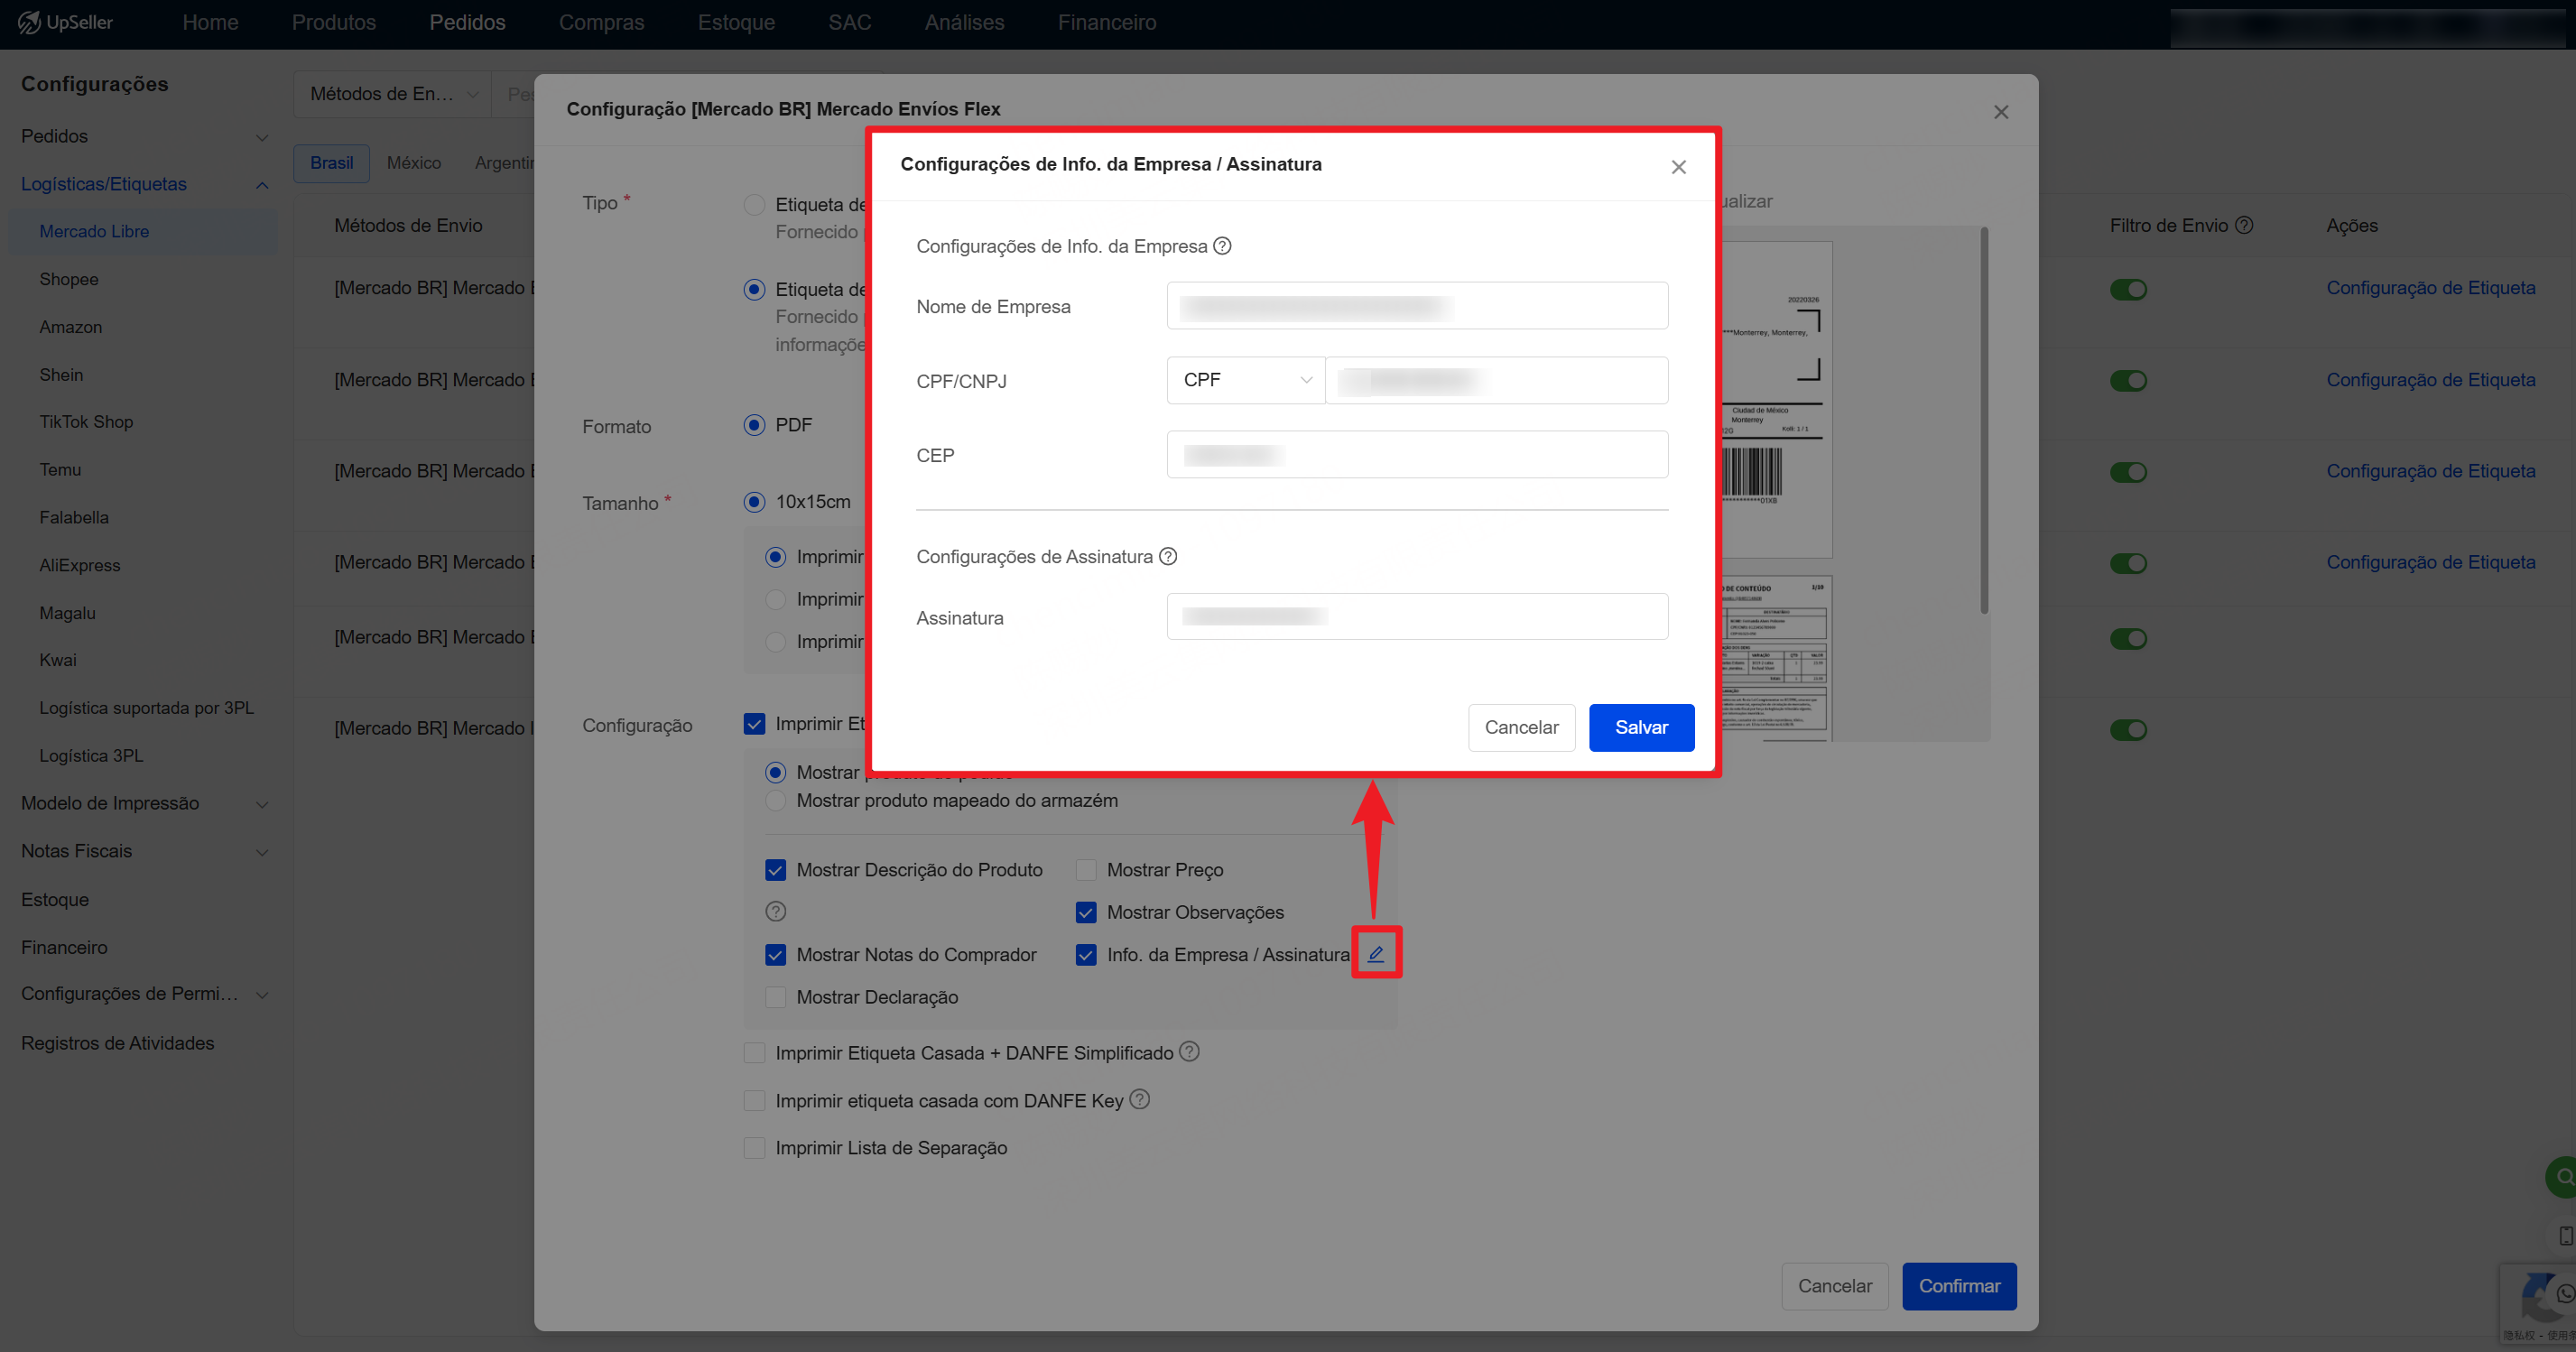Click into the Nome de Empresa field
The width and height of the screenshot is (2576, 1352).
click(x=1416, y=306)
